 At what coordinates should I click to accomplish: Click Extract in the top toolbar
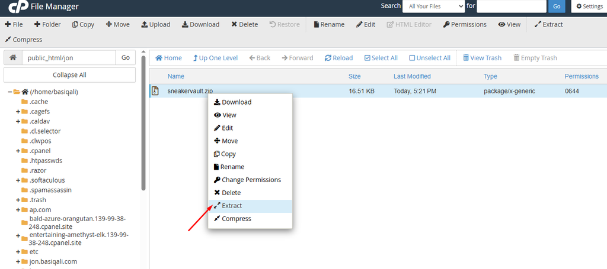coord(548,24)
